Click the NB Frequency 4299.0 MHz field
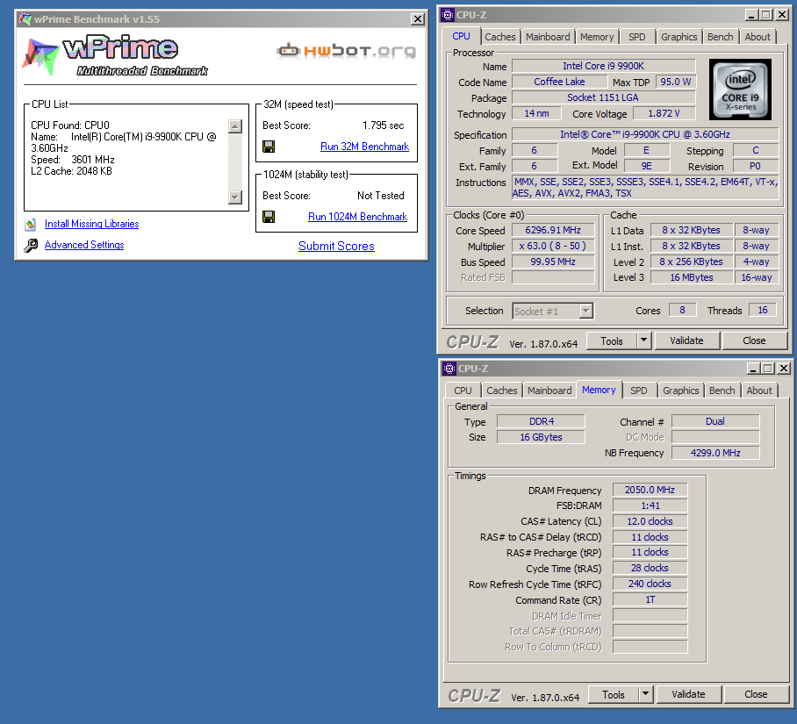This screenshot has height=724, width=797. pyautogui.click(x=715, y=453)
